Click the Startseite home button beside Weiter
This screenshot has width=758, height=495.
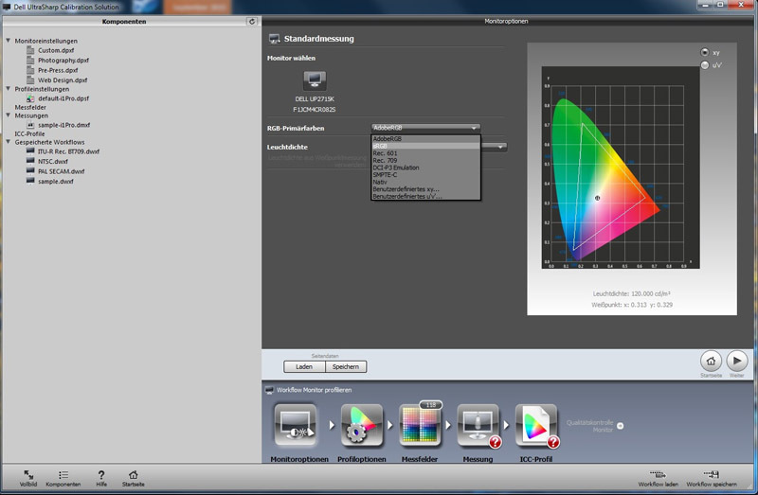point(712,361)
